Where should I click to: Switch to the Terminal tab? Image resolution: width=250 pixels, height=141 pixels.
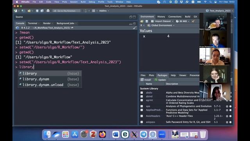[x=32, y=23]
